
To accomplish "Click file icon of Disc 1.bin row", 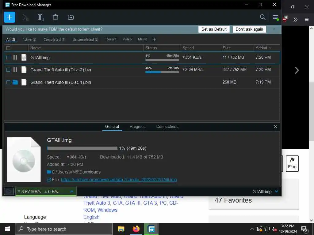I will [24, 82].
